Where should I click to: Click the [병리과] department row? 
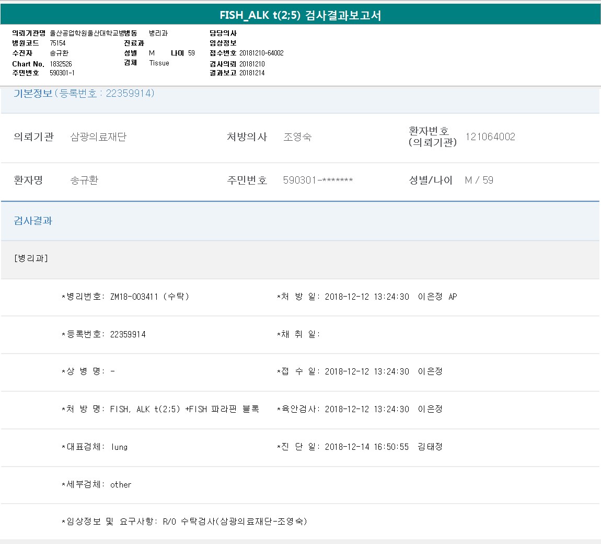(x=31, y=258)
